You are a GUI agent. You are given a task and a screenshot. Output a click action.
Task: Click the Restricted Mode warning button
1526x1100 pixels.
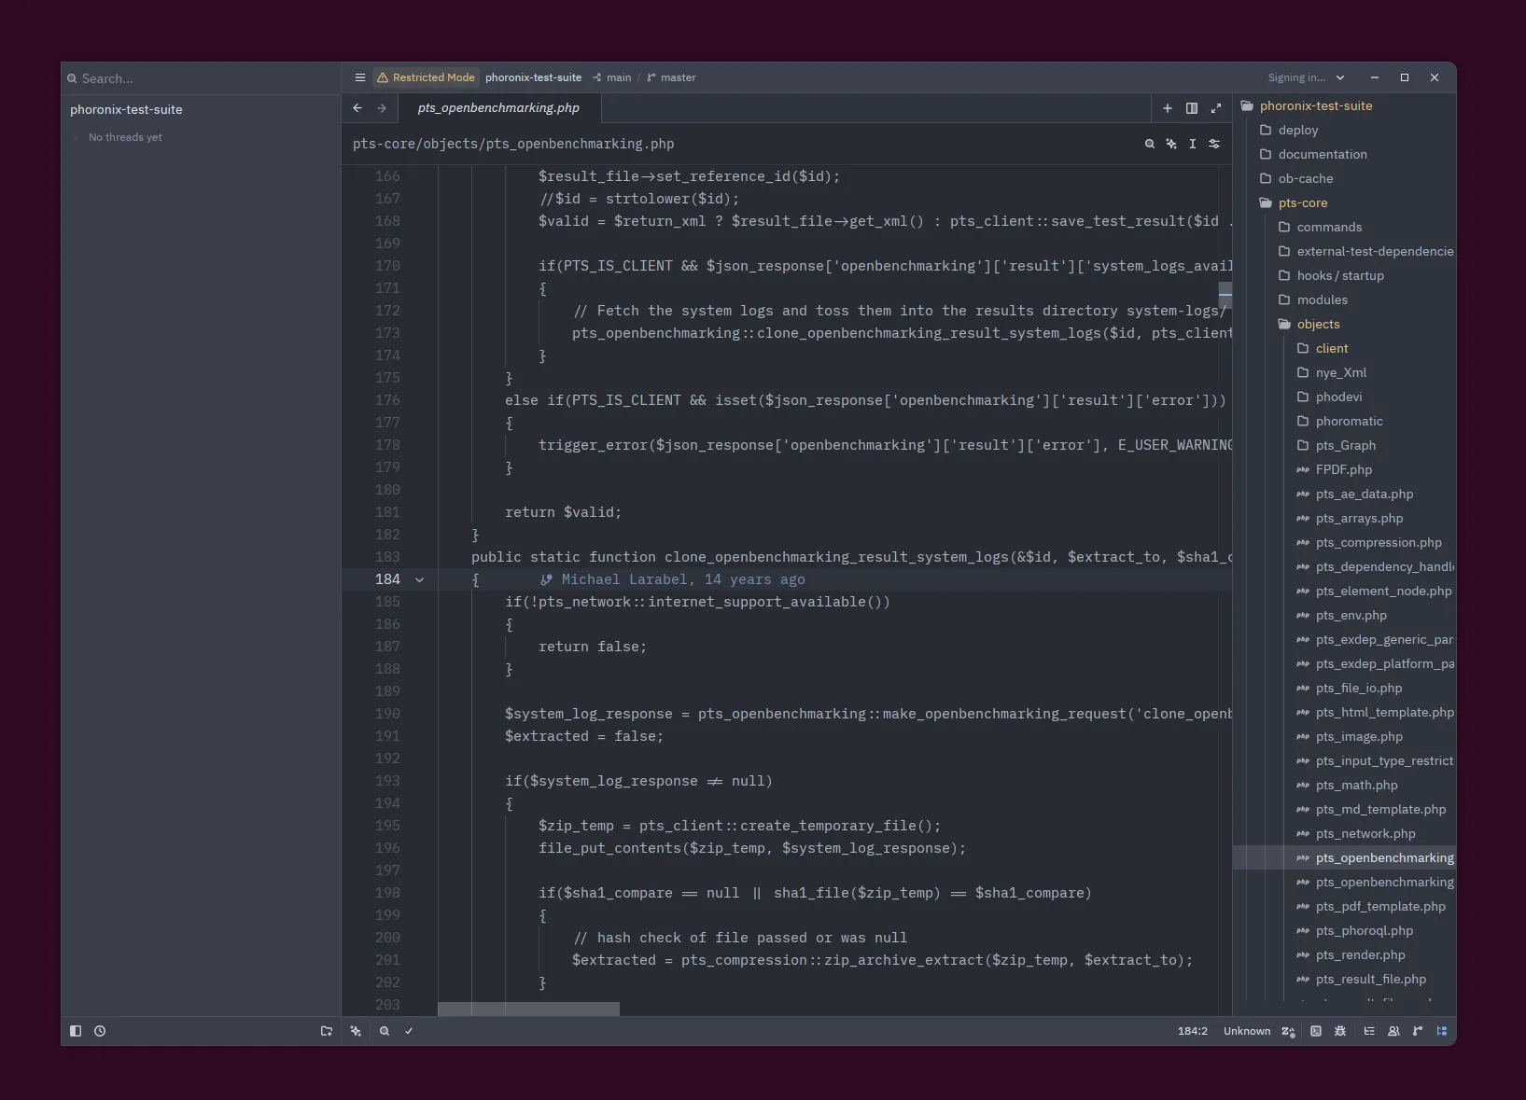(426, 77)
